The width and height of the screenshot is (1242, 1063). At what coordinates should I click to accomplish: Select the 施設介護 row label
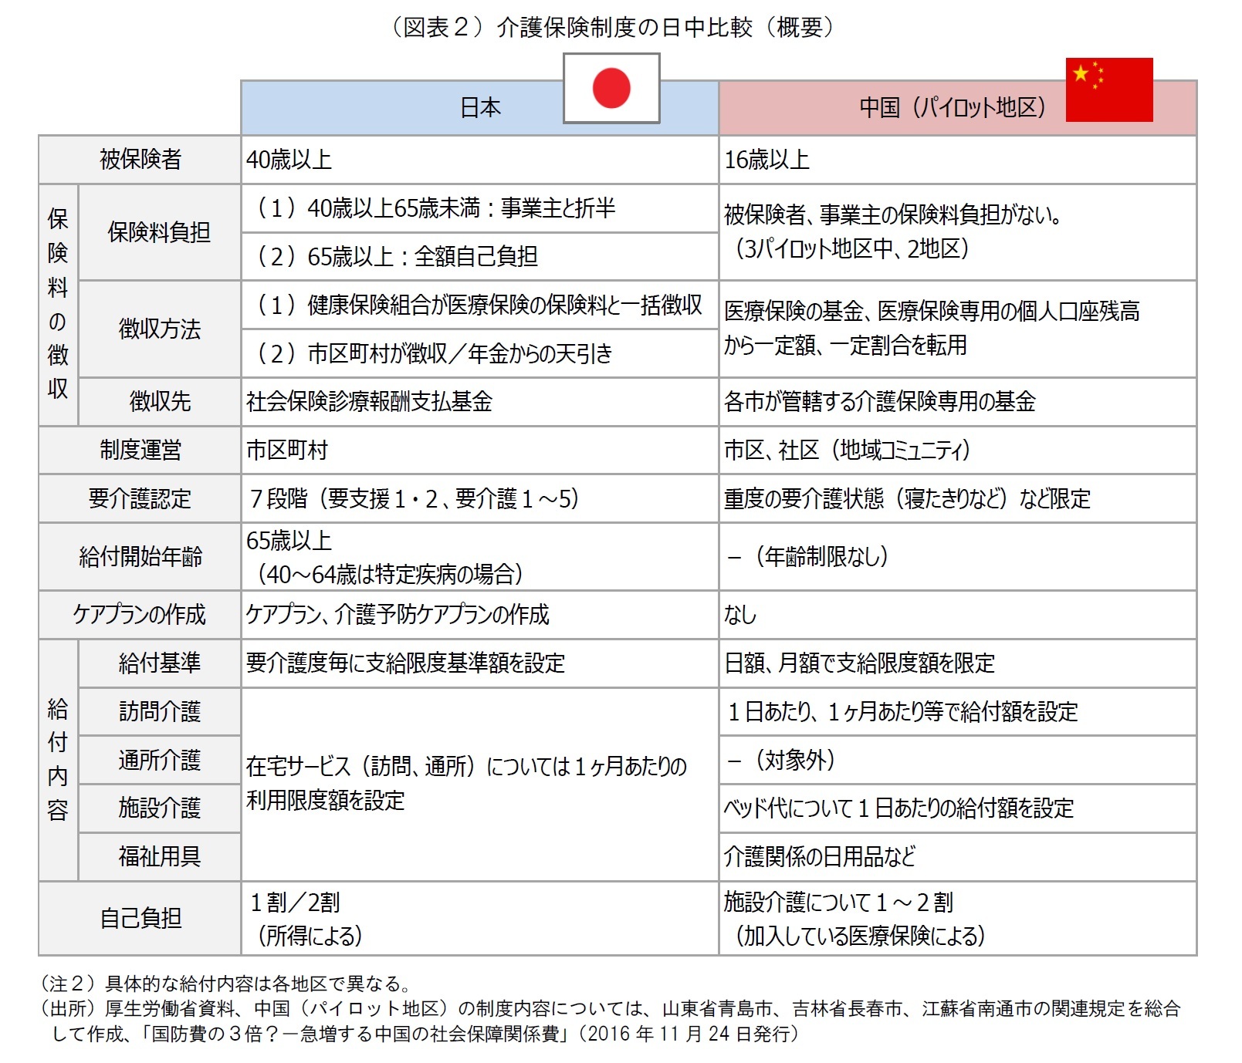[160, 808]
